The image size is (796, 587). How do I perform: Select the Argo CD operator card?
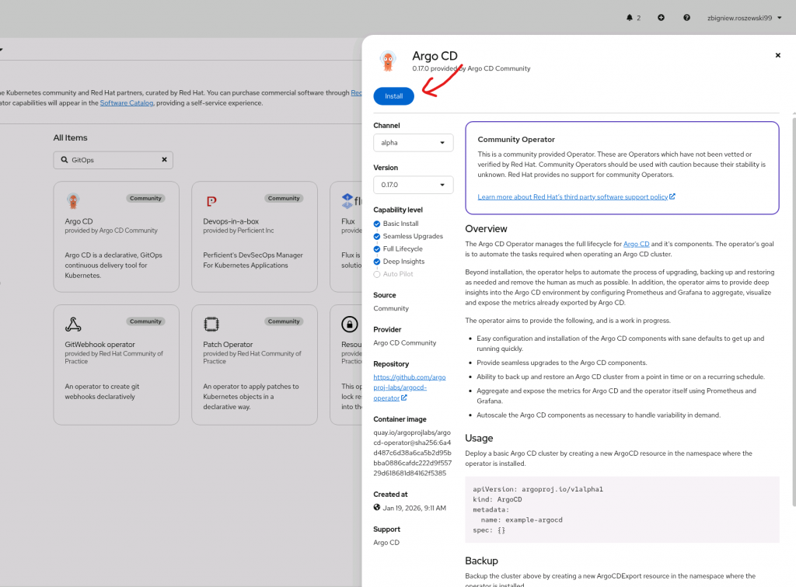click(x=116, y=232)
